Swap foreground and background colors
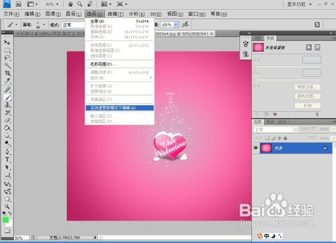The image size is (336, 243). pyautogui.click(x=10, y=213)
